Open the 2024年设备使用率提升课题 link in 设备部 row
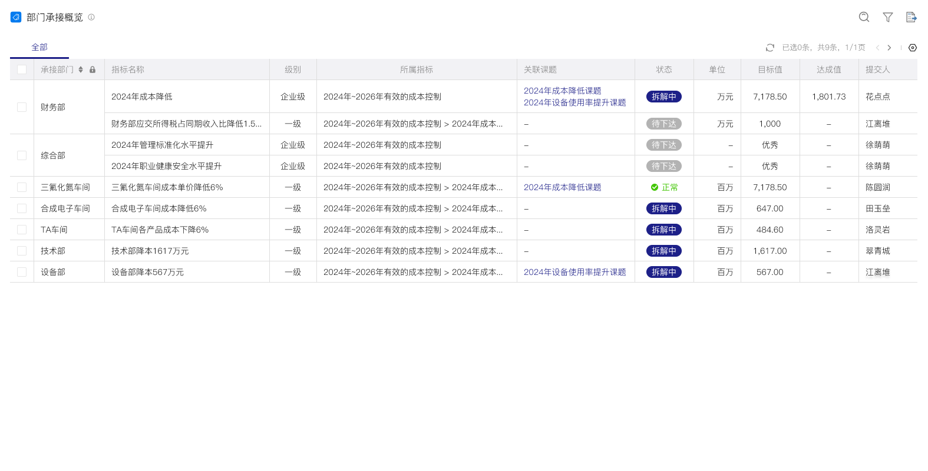This screenshot has height=471, width=928. pyautogui.click(x=574, y=272)
